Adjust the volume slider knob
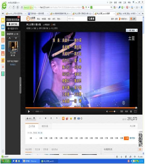Viewport: 166px width, 164px height. [115, 111]
